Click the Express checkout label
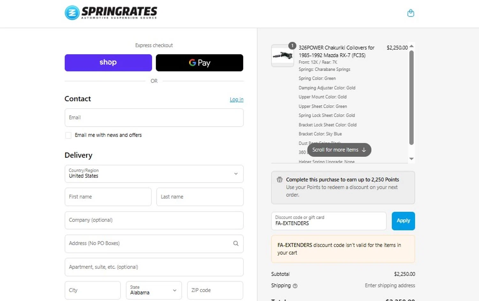This screenshot has width=479, height=301. pos(154,45)
